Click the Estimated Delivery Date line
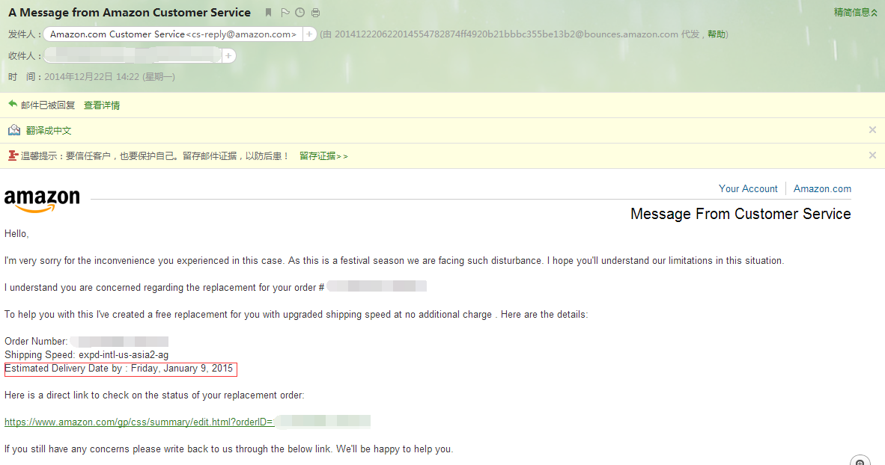885x465 pixels. point(121,369)
